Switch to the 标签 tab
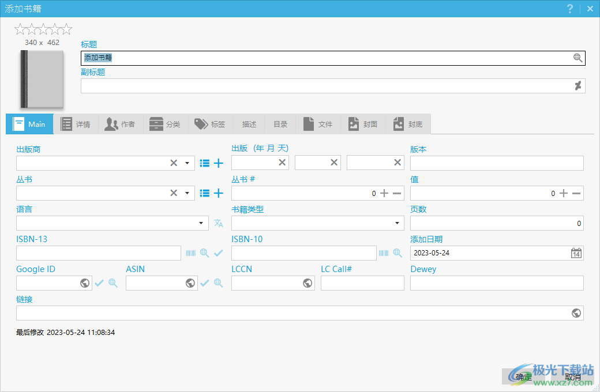 [211, 124]
